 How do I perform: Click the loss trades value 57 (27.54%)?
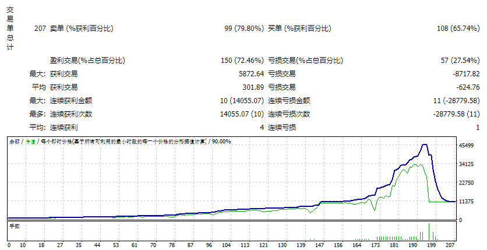[x=460, y=61]
